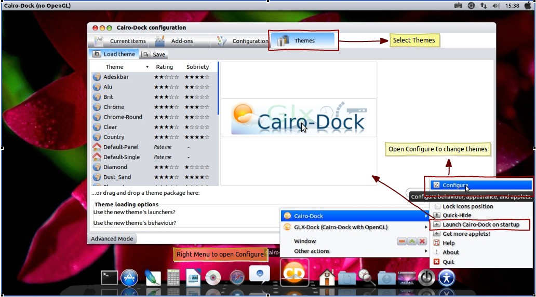Open the blue accessibility dock icon
This screenshot has width=536, height=297.
point(447,278)
